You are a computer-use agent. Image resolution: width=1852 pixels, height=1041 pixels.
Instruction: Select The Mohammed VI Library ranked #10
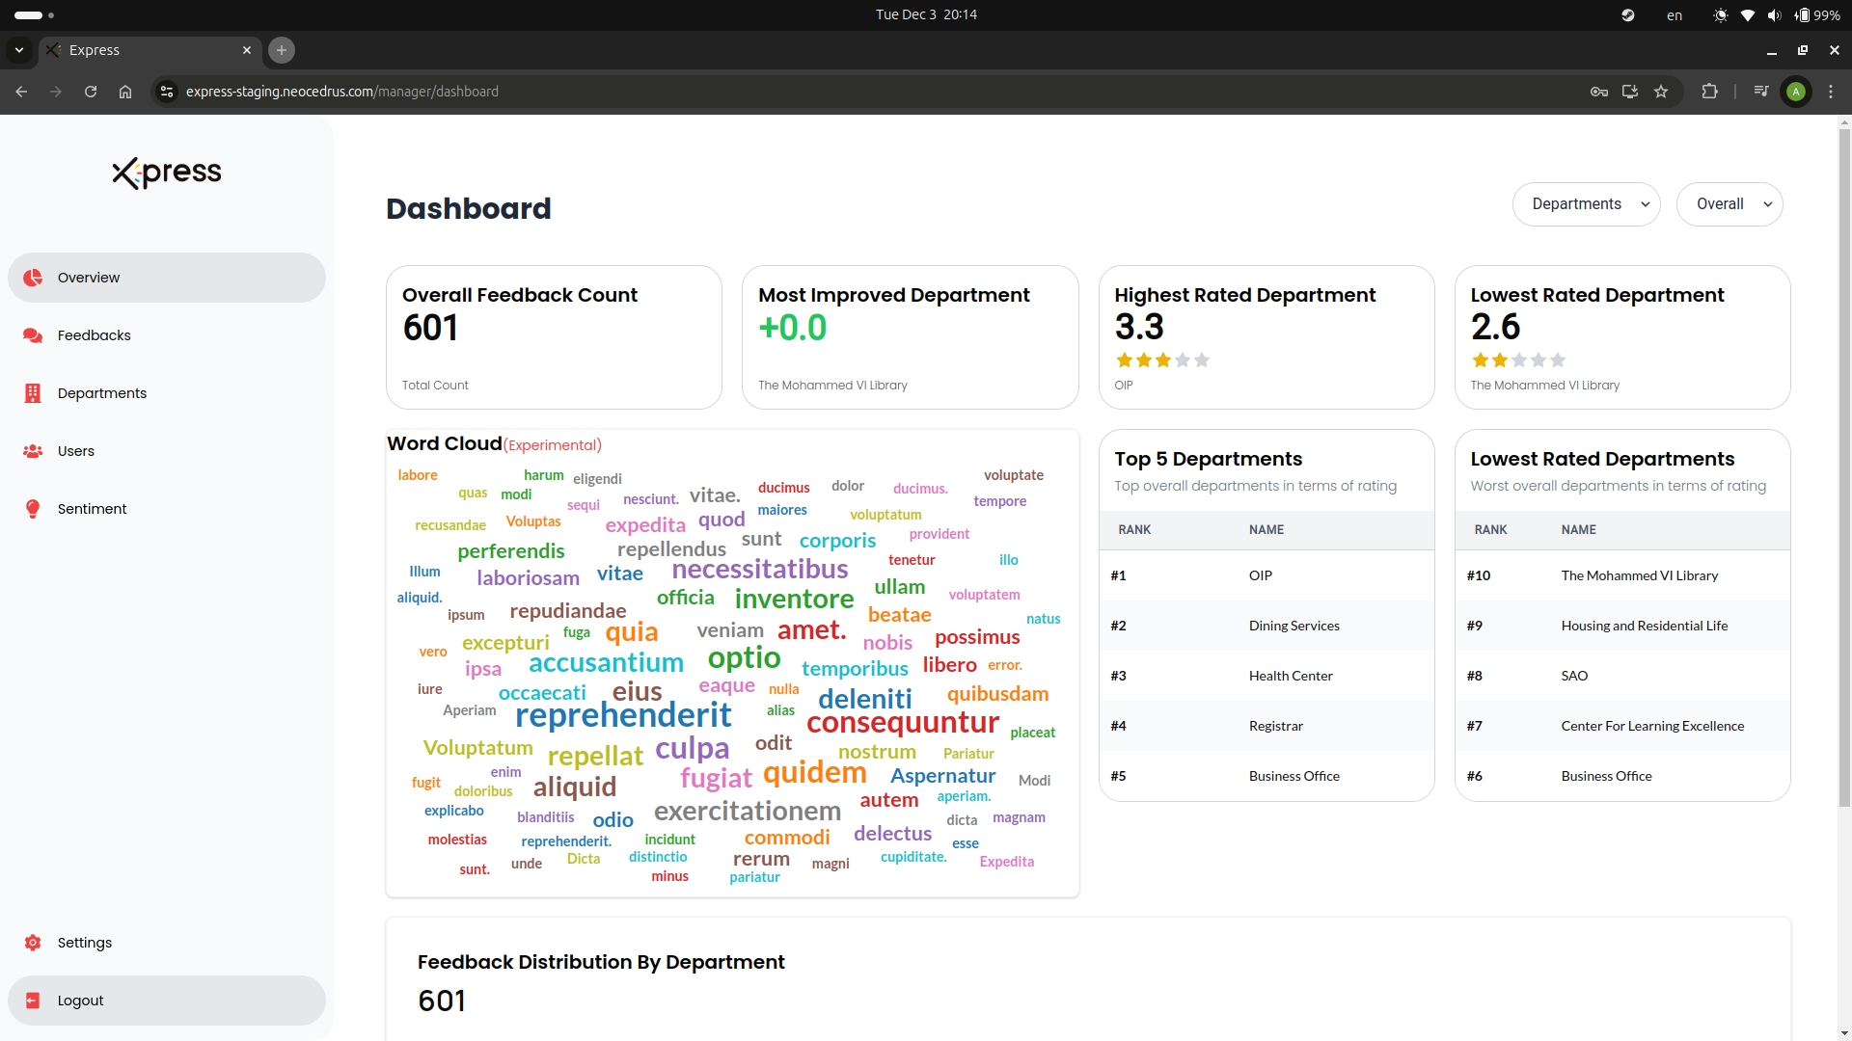[x=1622, y=575]
